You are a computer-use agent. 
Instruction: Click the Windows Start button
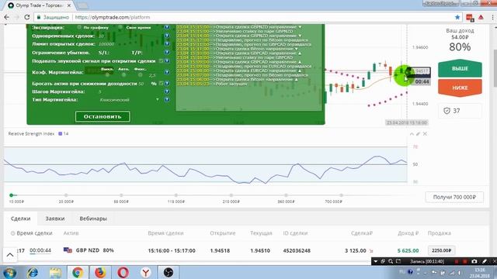[x=9, y=272]
